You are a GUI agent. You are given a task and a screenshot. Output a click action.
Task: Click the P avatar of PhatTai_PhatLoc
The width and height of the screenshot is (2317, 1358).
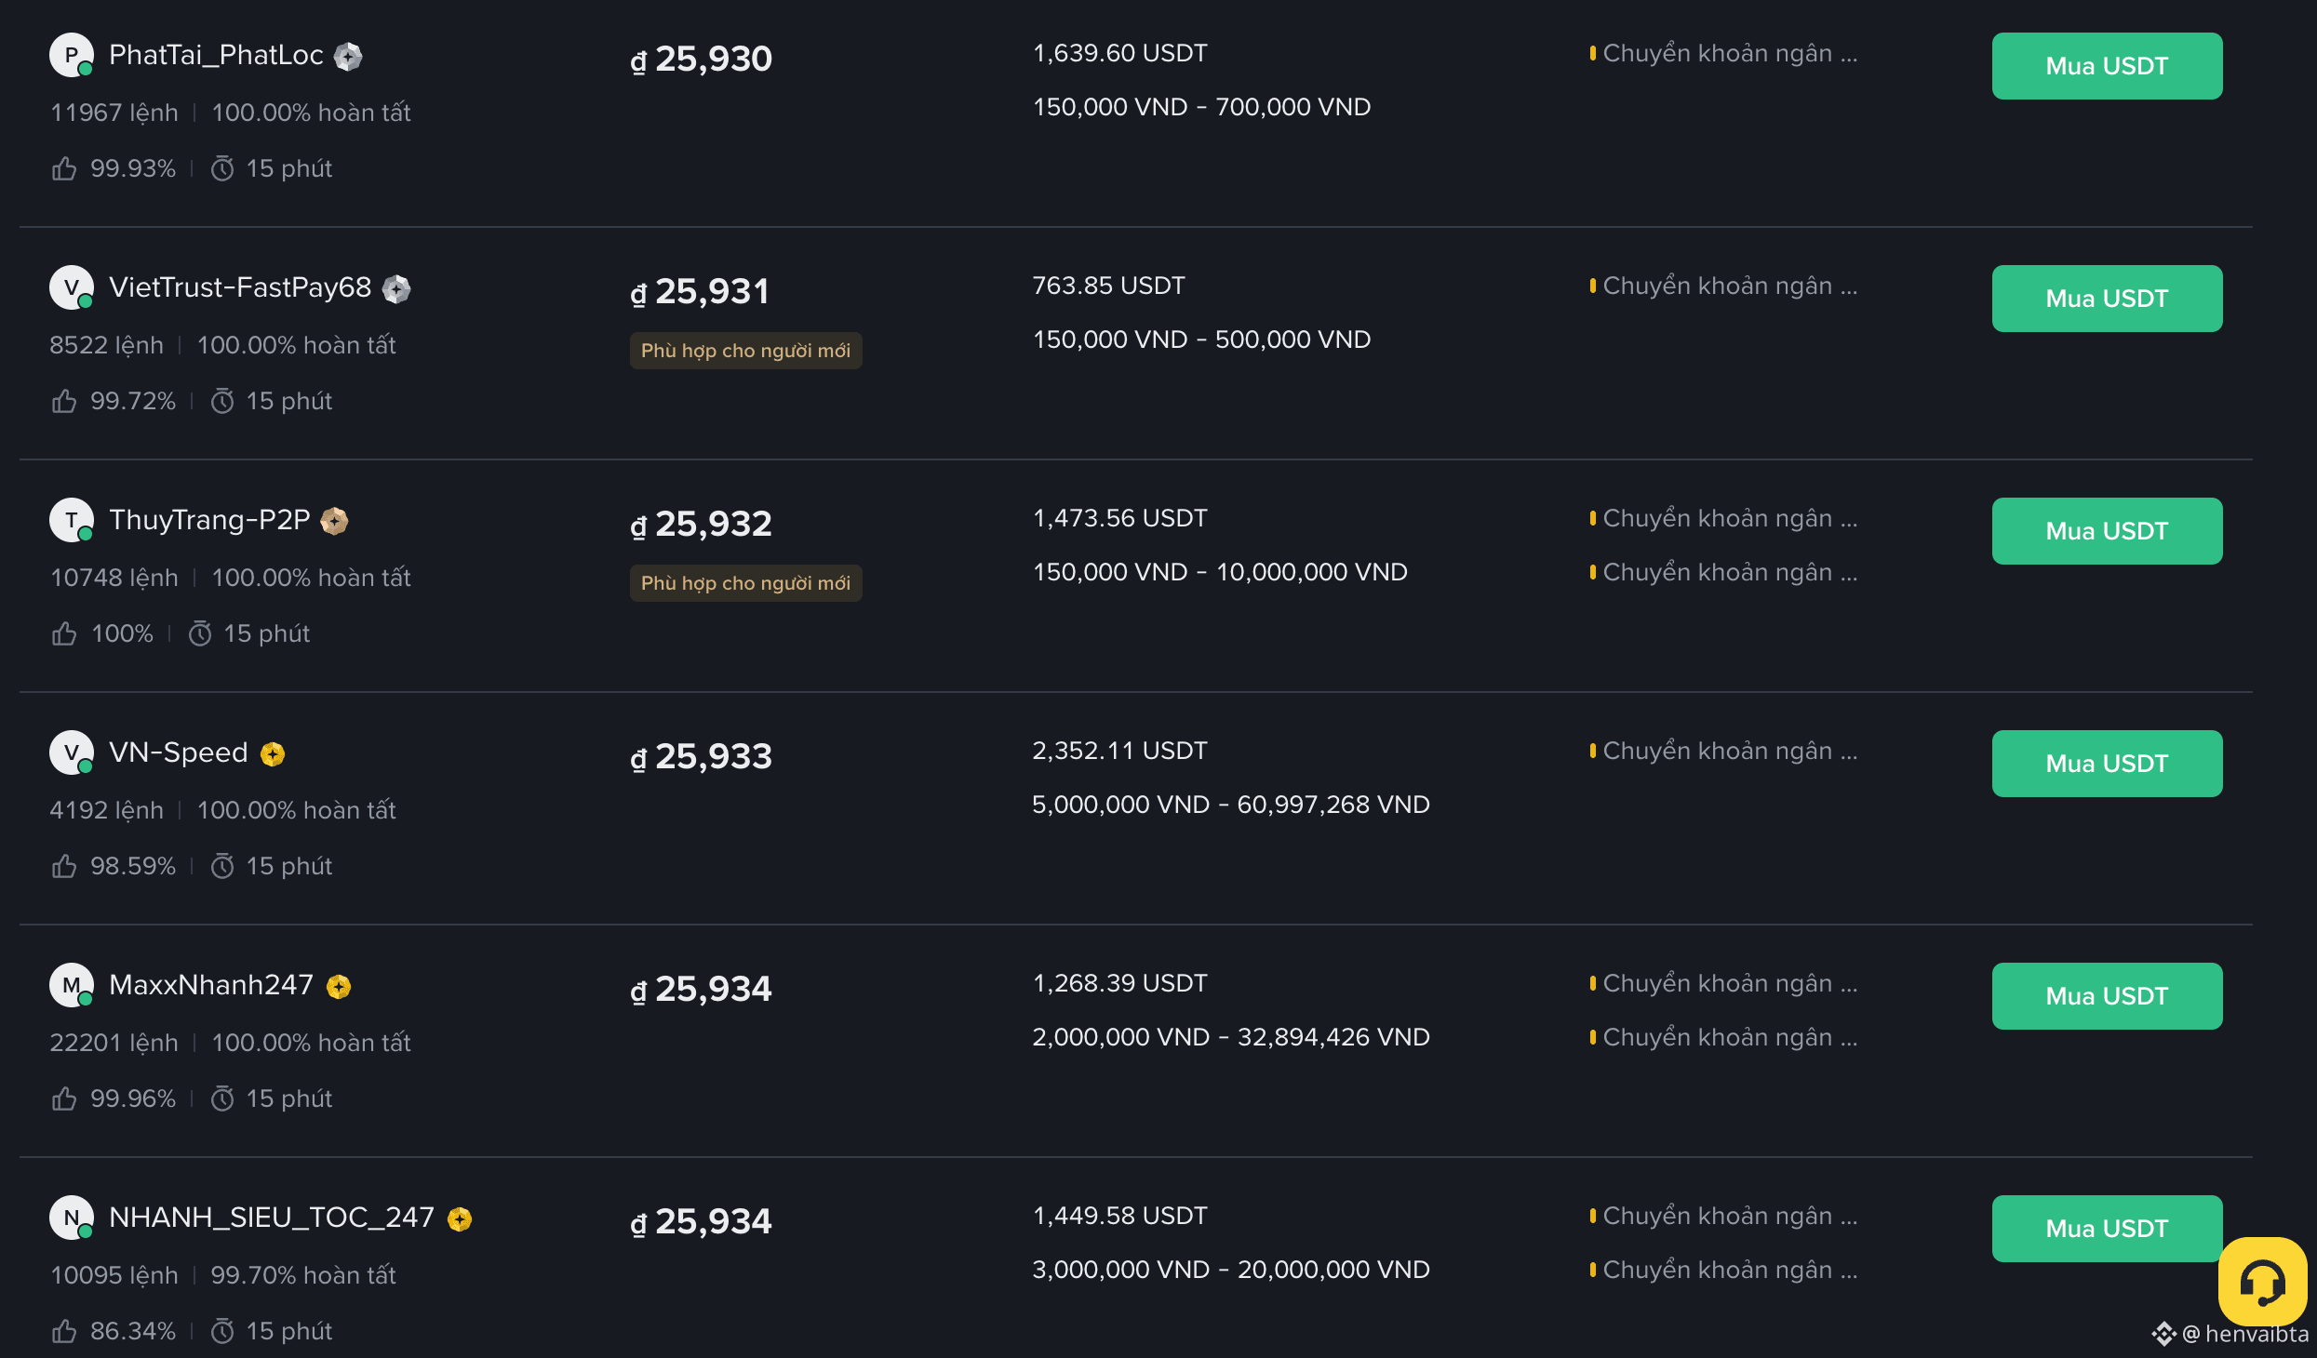(x=72, y=55)
